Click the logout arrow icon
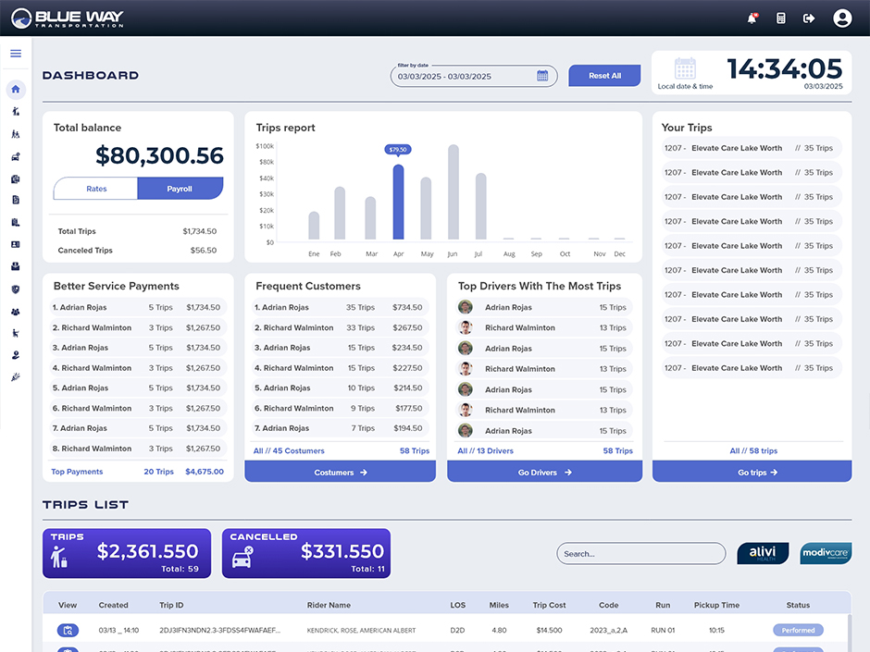Screen dimensions: 870x652 pyautogui.click(x=809, y=18)
